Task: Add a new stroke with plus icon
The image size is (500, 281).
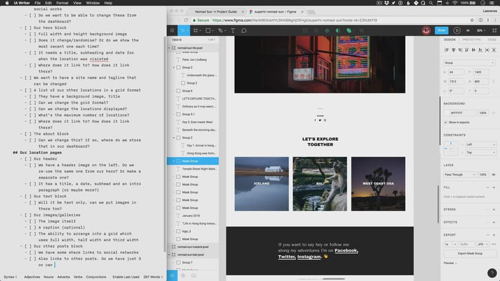Action: (x=494, y=209)
